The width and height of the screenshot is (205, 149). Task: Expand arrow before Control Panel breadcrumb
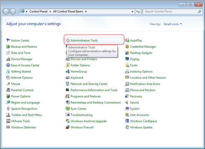pyautogui.click(x=27, y=12)
